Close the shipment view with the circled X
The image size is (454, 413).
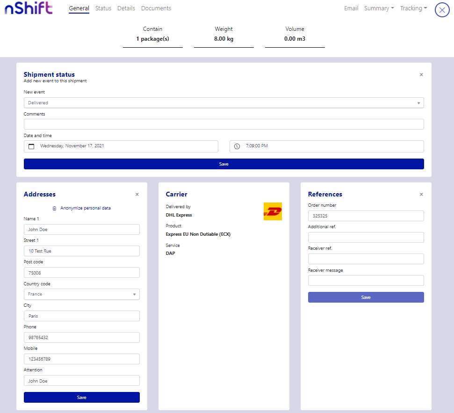[x=442, y=10]
